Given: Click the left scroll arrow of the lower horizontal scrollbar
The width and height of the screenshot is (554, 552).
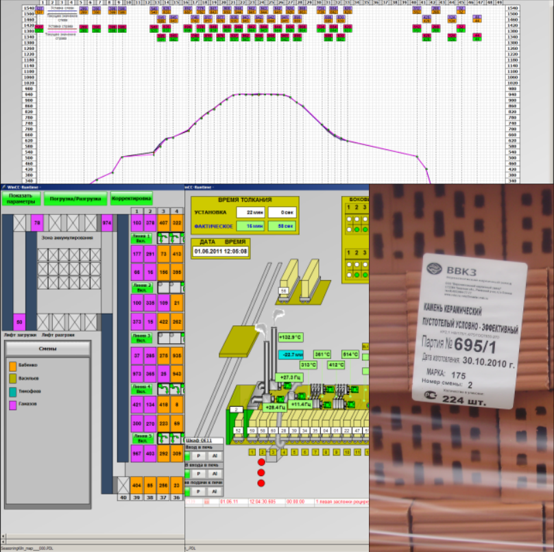Looking at the screenshot, I should pyautogui.click(x=3, y=543).
